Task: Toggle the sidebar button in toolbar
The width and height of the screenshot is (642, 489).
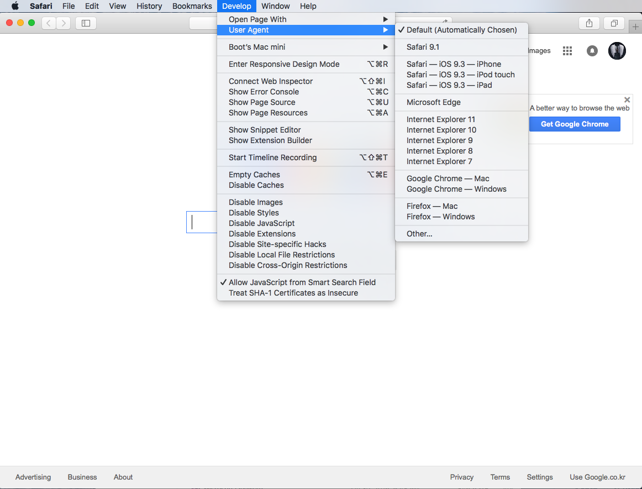Action: tap(86, 23)
